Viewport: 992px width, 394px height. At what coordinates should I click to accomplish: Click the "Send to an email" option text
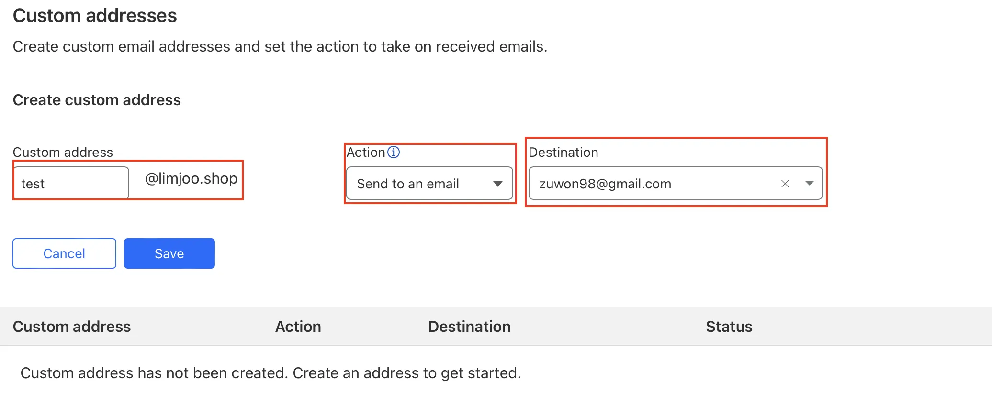coord(408,184)
